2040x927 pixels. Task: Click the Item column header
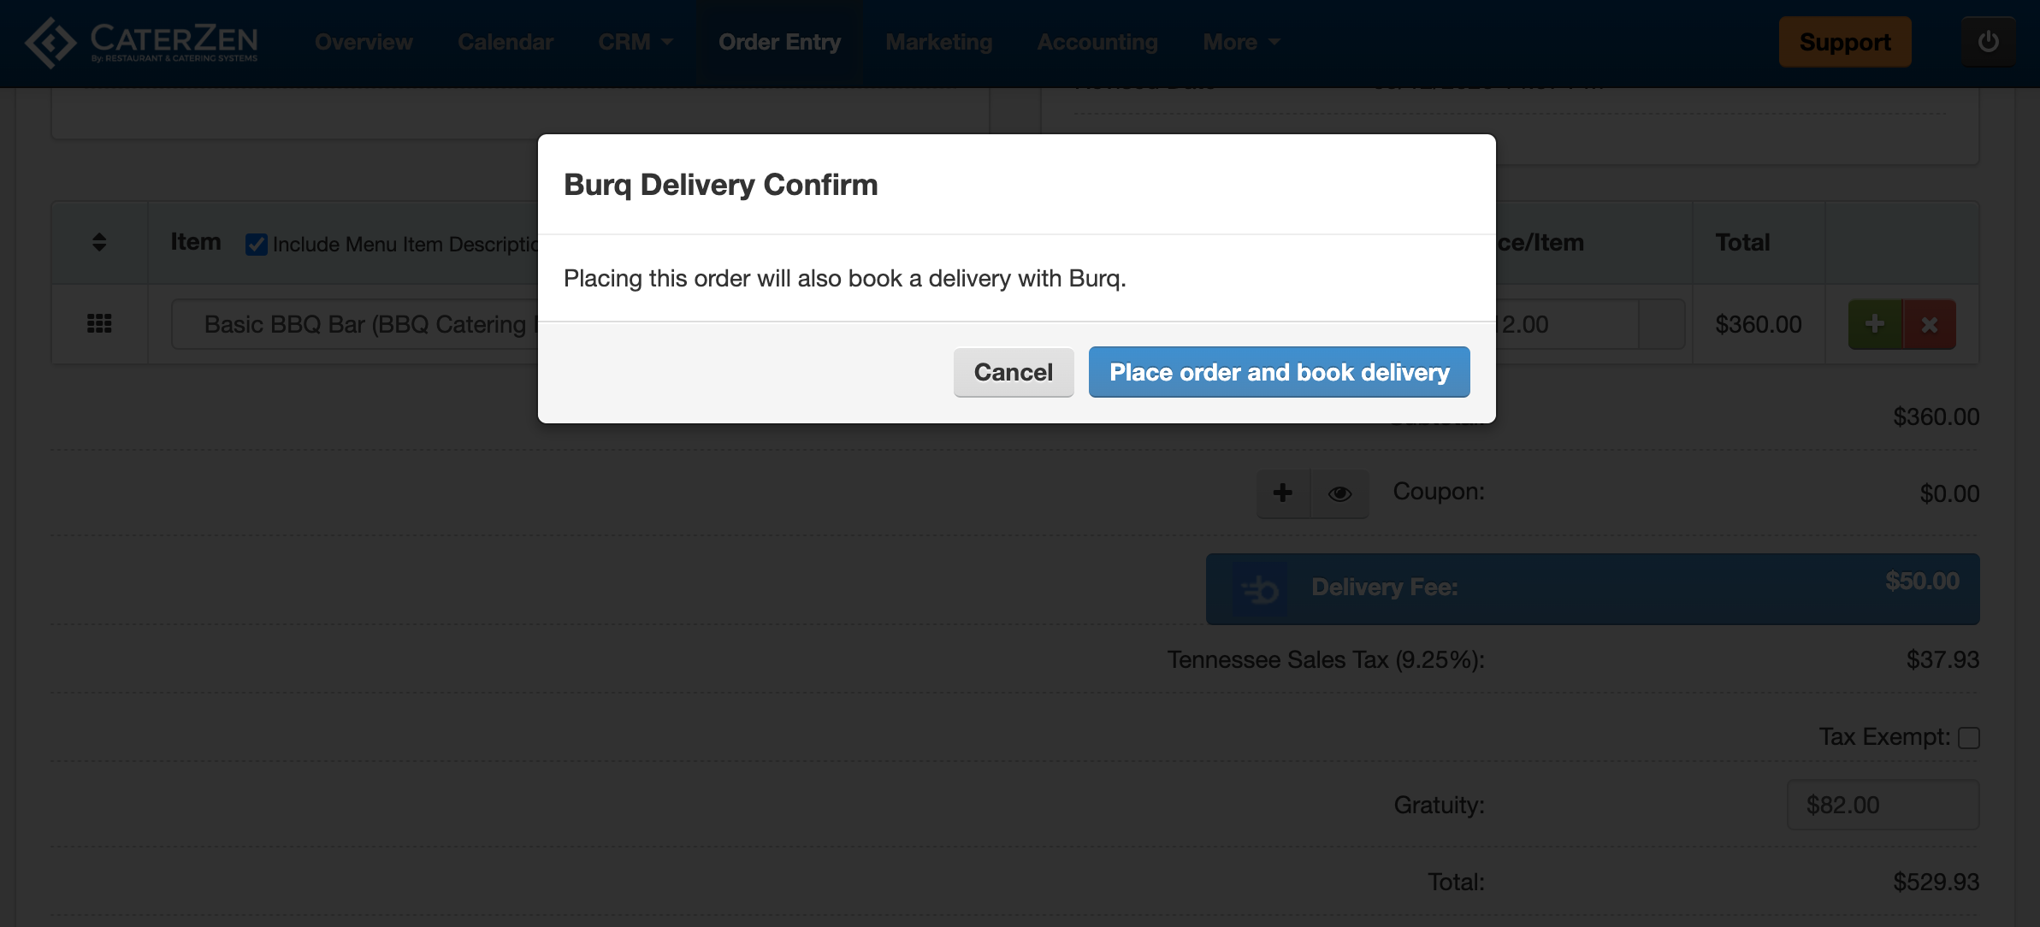point(196,242)
